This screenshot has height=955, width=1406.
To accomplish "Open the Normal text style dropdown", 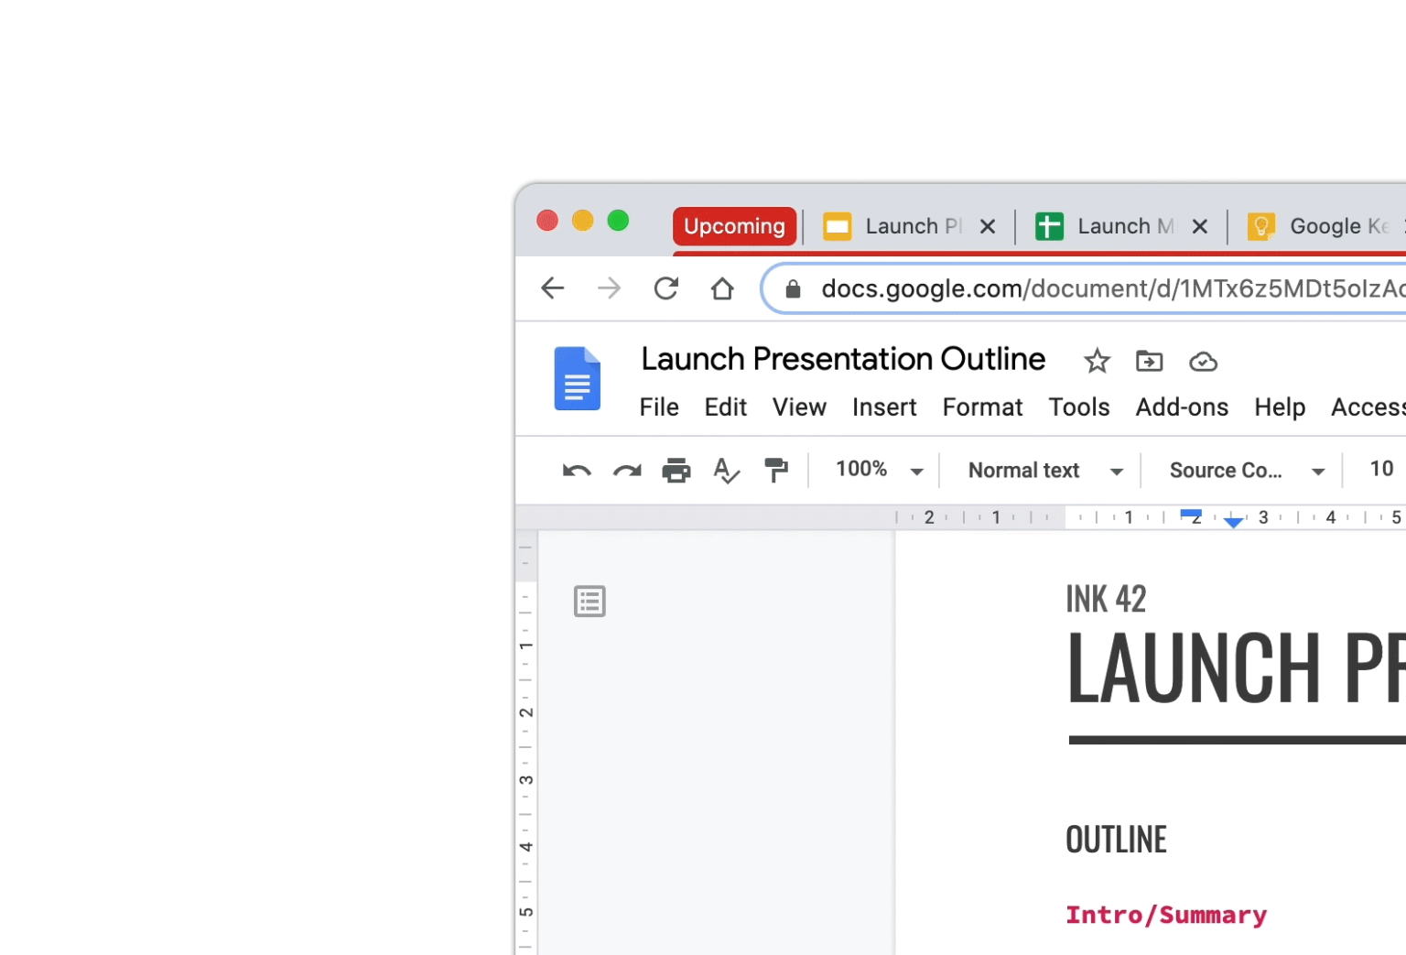I will [1045, 471].
